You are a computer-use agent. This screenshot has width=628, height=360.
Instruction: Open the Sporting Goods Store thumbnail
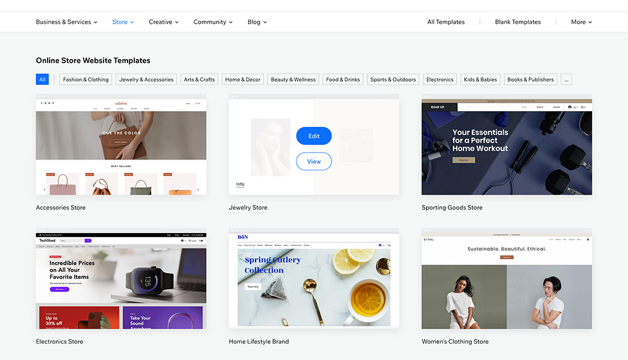pos(506,146)
